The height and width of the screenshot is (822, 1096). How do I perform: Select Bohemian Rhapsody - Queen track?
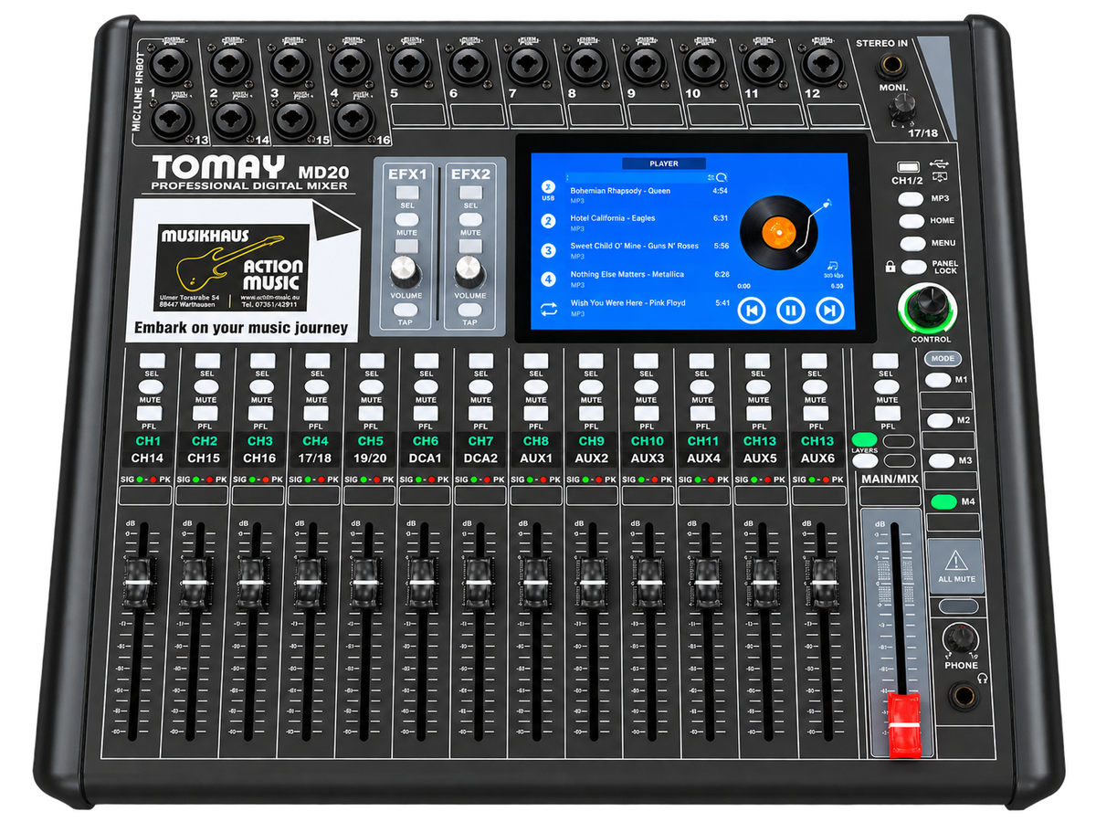point(648,195)
